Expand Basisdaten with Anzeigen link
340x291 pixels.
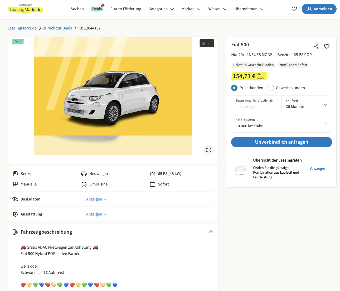pyautogui.click(x=96, y=199)
